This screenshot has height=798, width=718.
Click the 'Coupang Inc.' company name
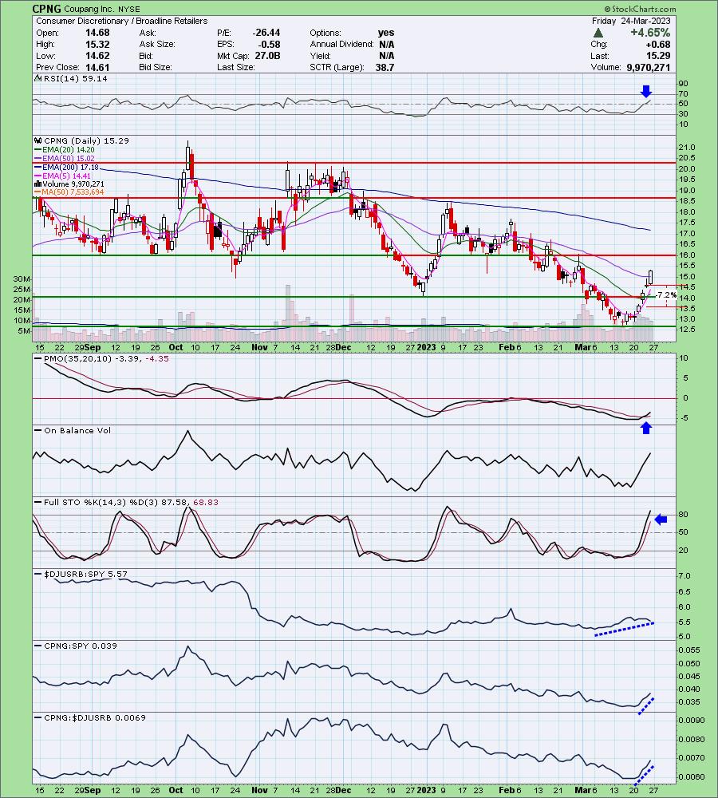pos(89,9)
